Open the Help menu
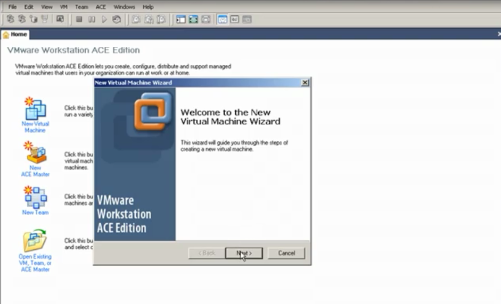Viewport: 501px width, 304px height. 148,7
